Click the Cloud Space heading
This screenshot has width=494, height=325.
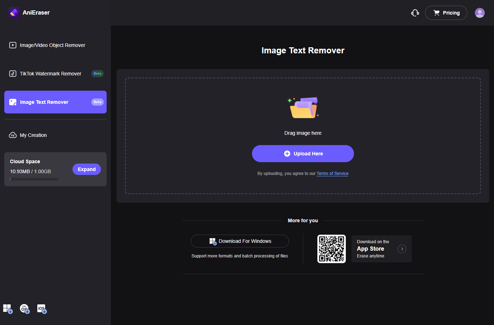point(25,161)
